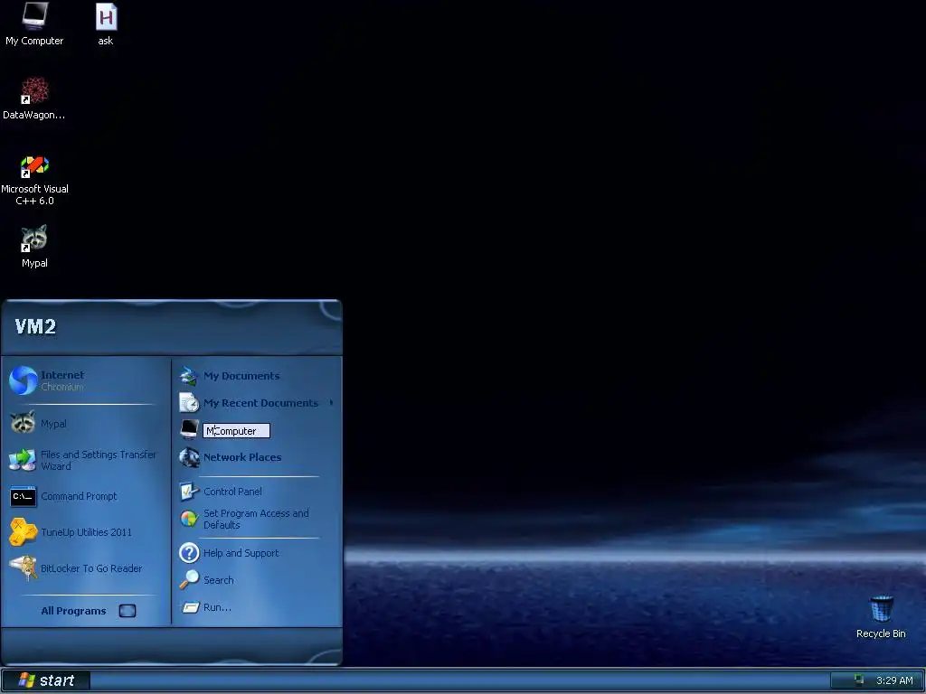The image size is (926, 694).
Task: Open My Documents in Start menu
Action: [x=257, y=376]
